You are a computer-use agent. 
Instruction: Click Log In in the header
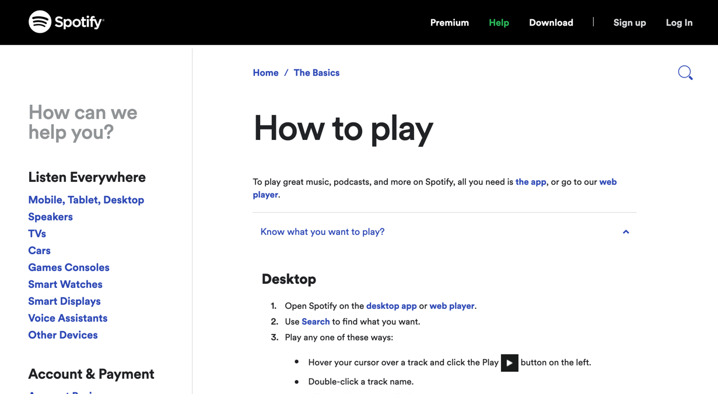pos(679,23)
